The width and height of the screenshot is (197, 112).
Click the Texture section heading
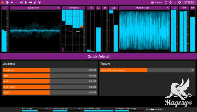tap(105, 64)
